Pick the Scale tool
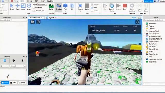 (x=23, y=7)
